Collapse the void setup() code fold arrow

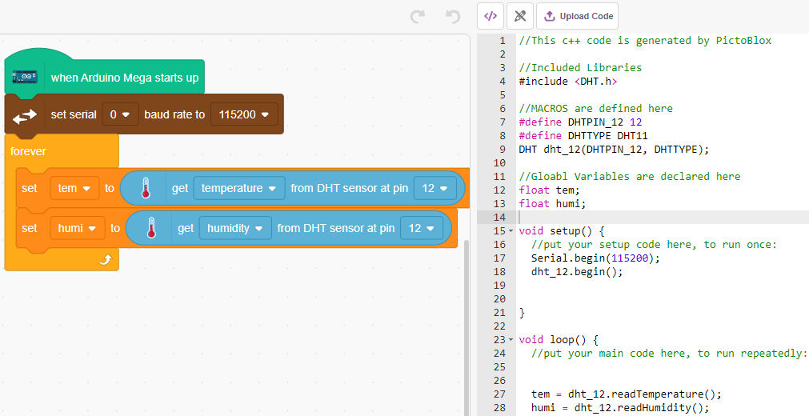point(511,230)
